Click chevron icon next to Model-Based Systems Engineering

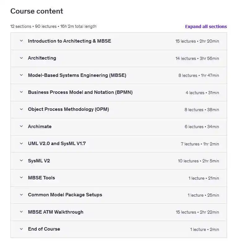[21, 75]
